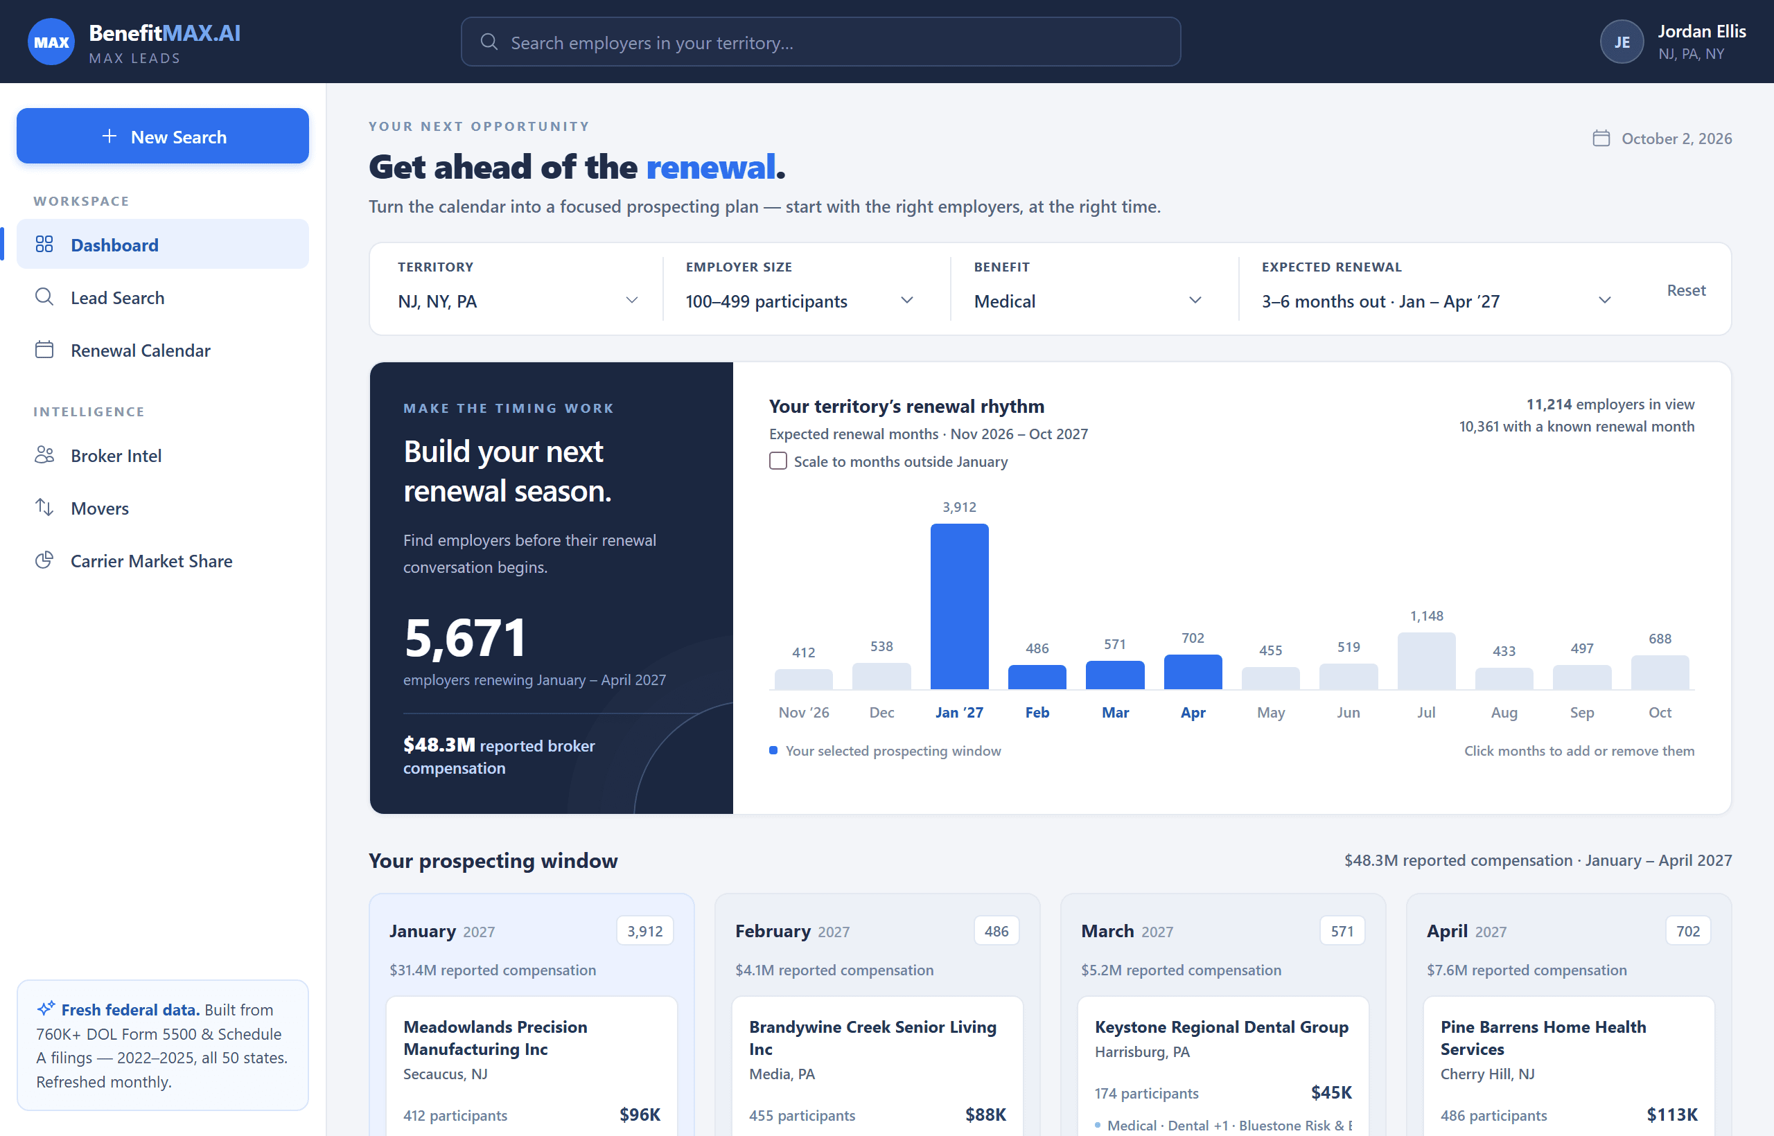Click the Broker Intel people icon
Image resolution: width=1774 pixels, height=1136 pixels.
pos(44,455)
